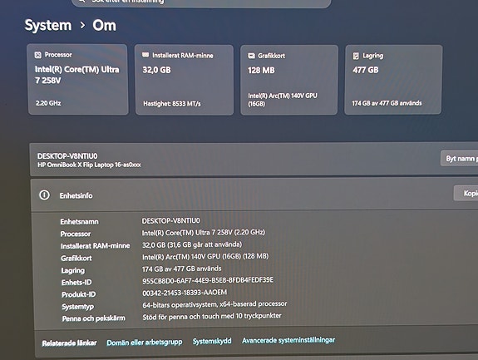The height and width of the screenshot is (360, 478).
Task: Open Domän eller arbetsgrupp link
Action: 145,343
